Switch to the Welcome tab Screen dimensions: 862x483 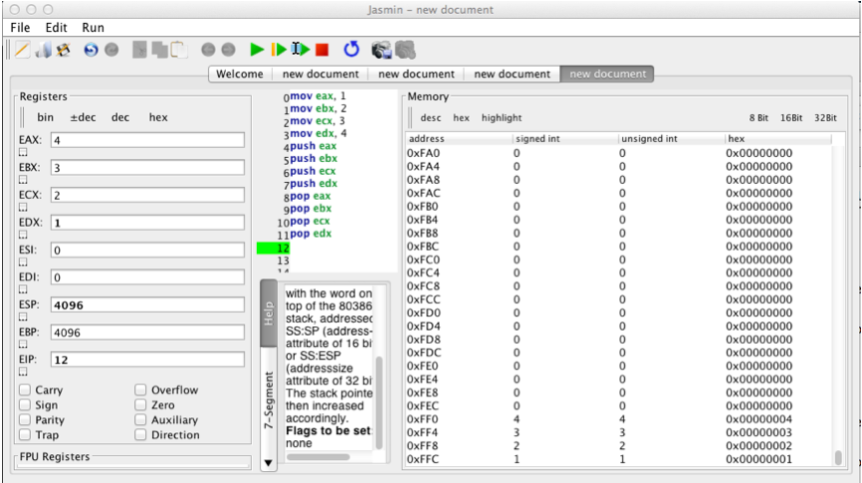pos(240,74)
